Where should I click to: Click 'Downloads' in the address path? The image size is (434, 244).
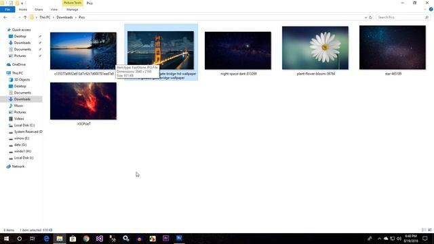click(x=64, y=17)
